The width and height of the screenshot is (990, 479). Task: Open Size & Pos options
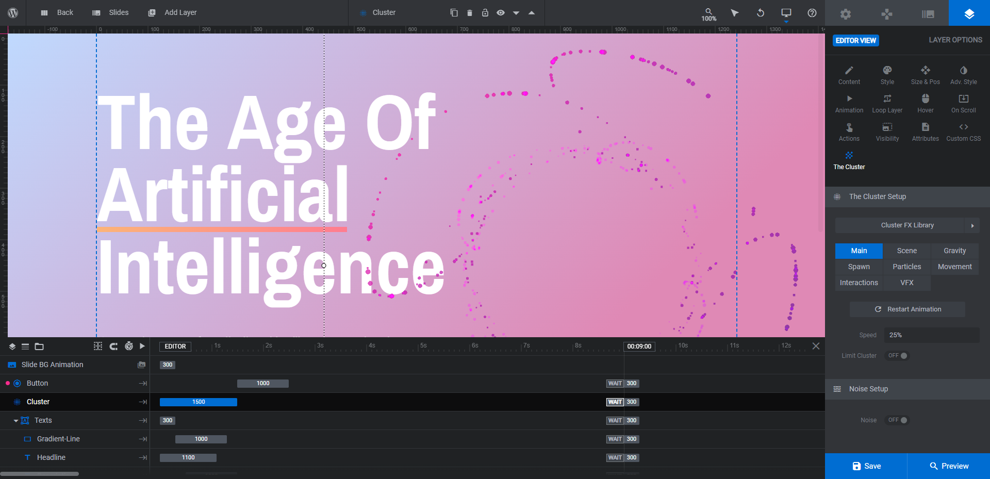point(926,75)
